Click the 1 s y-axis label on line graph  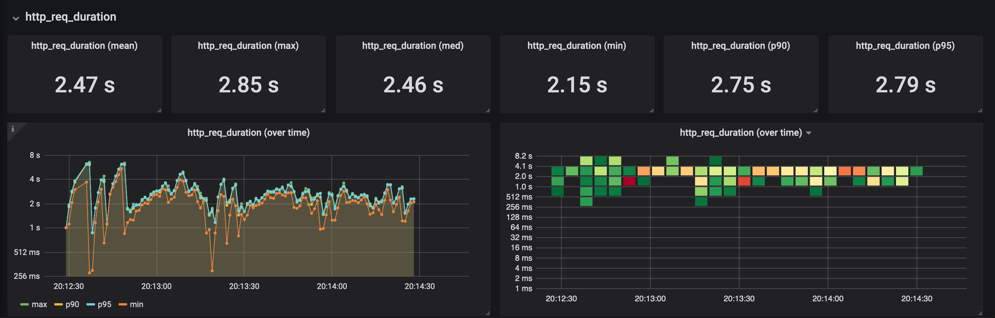[35, 228]
